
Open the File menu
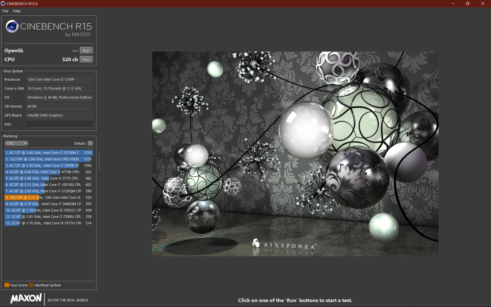5,11
